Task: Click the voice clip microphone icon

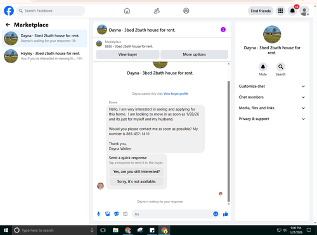Action: click(x=98, y=214)
